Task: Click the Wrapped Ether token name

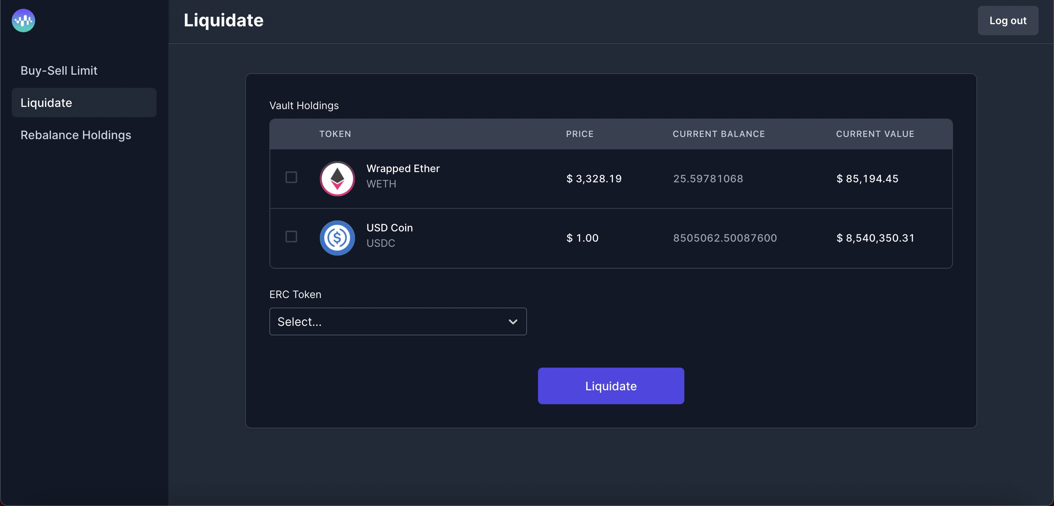Action: [x=403, y=169]
